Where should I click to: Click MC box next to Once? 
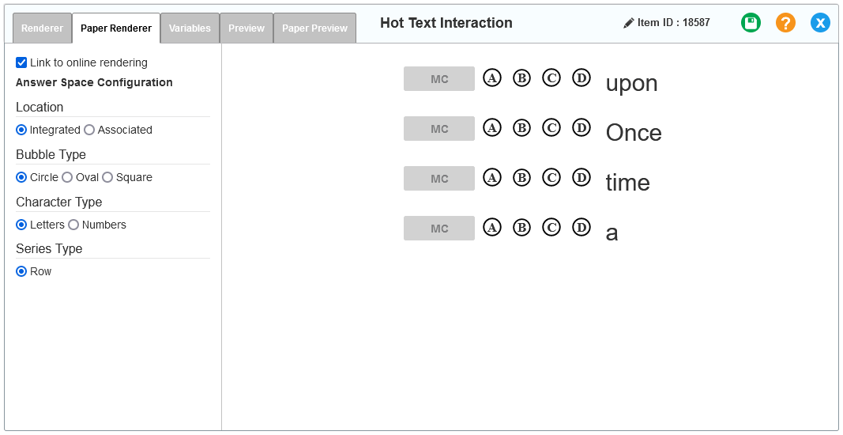click(439, 129)
